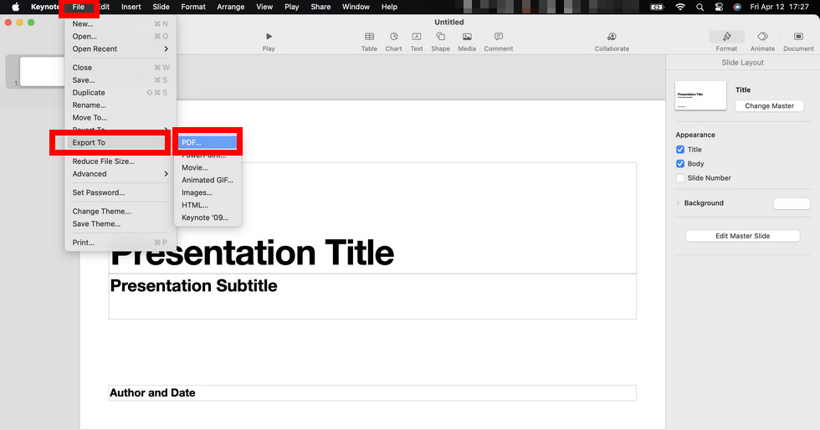Select the slide 1 thumbnail
Screen dimensions: 820x430
(x=42, y=72)
